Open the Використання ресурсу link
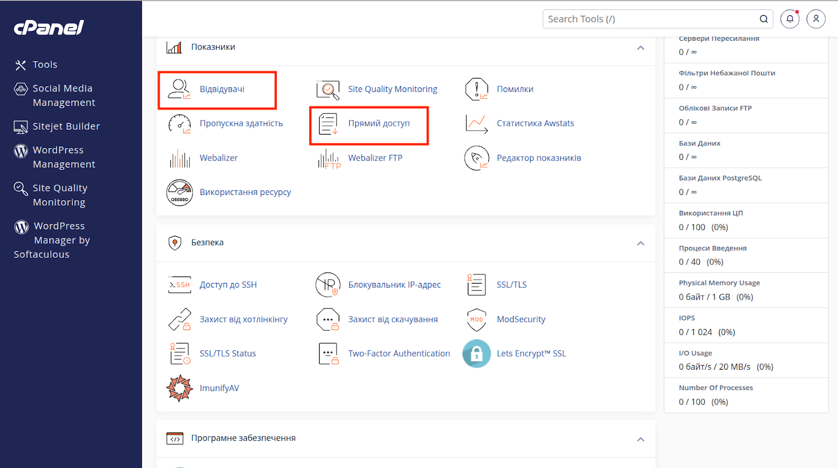838x468 pixels. 245,192
